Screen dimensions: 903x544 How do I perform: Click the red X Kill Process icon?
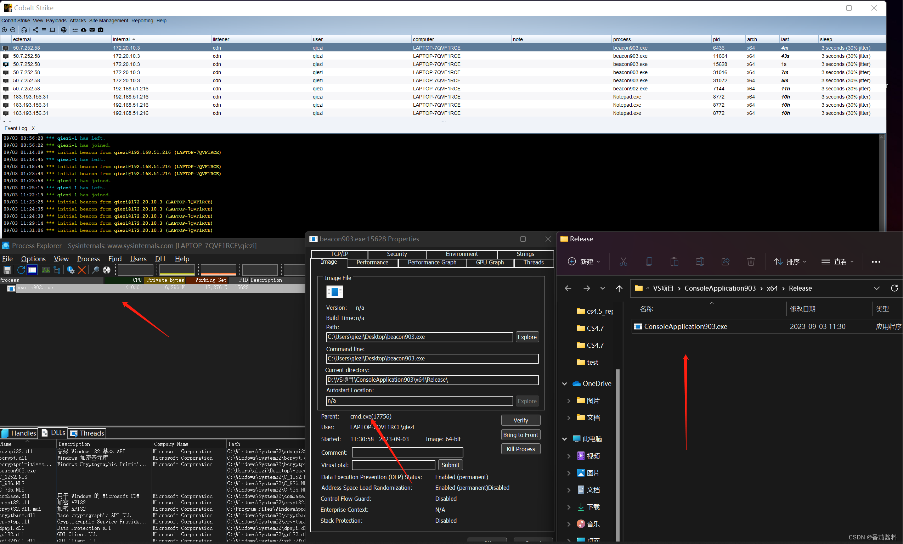tap(82, 270)
